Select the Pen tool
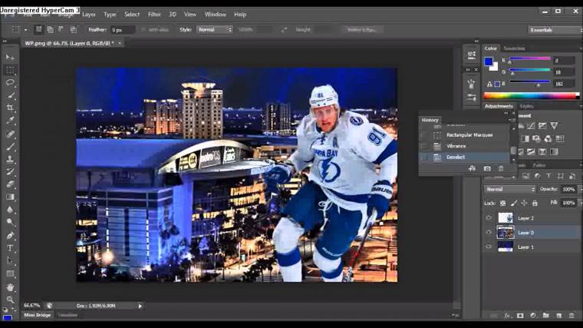 tap(10, 236)
